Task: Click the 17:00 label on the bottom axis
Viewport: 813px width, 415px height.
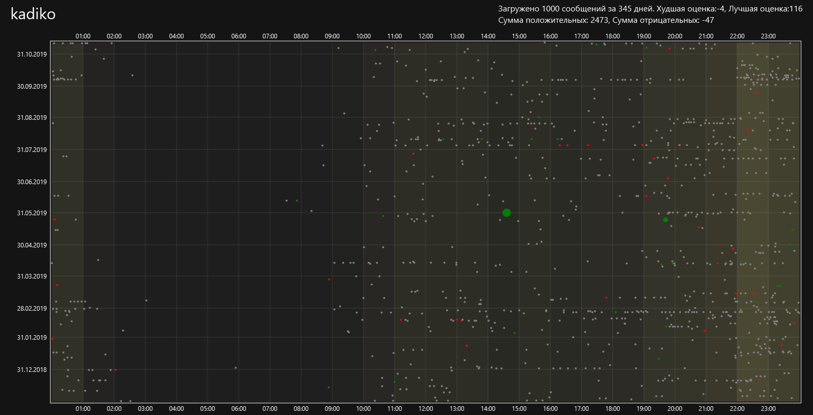Action: [581, 409]
